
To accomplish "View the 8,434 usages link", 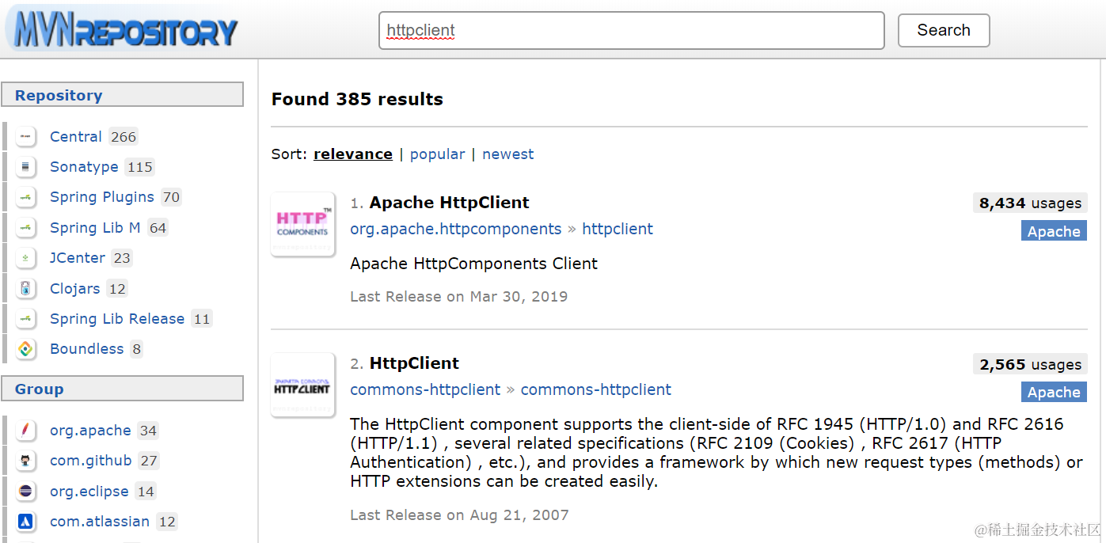I will point(1030,203).
